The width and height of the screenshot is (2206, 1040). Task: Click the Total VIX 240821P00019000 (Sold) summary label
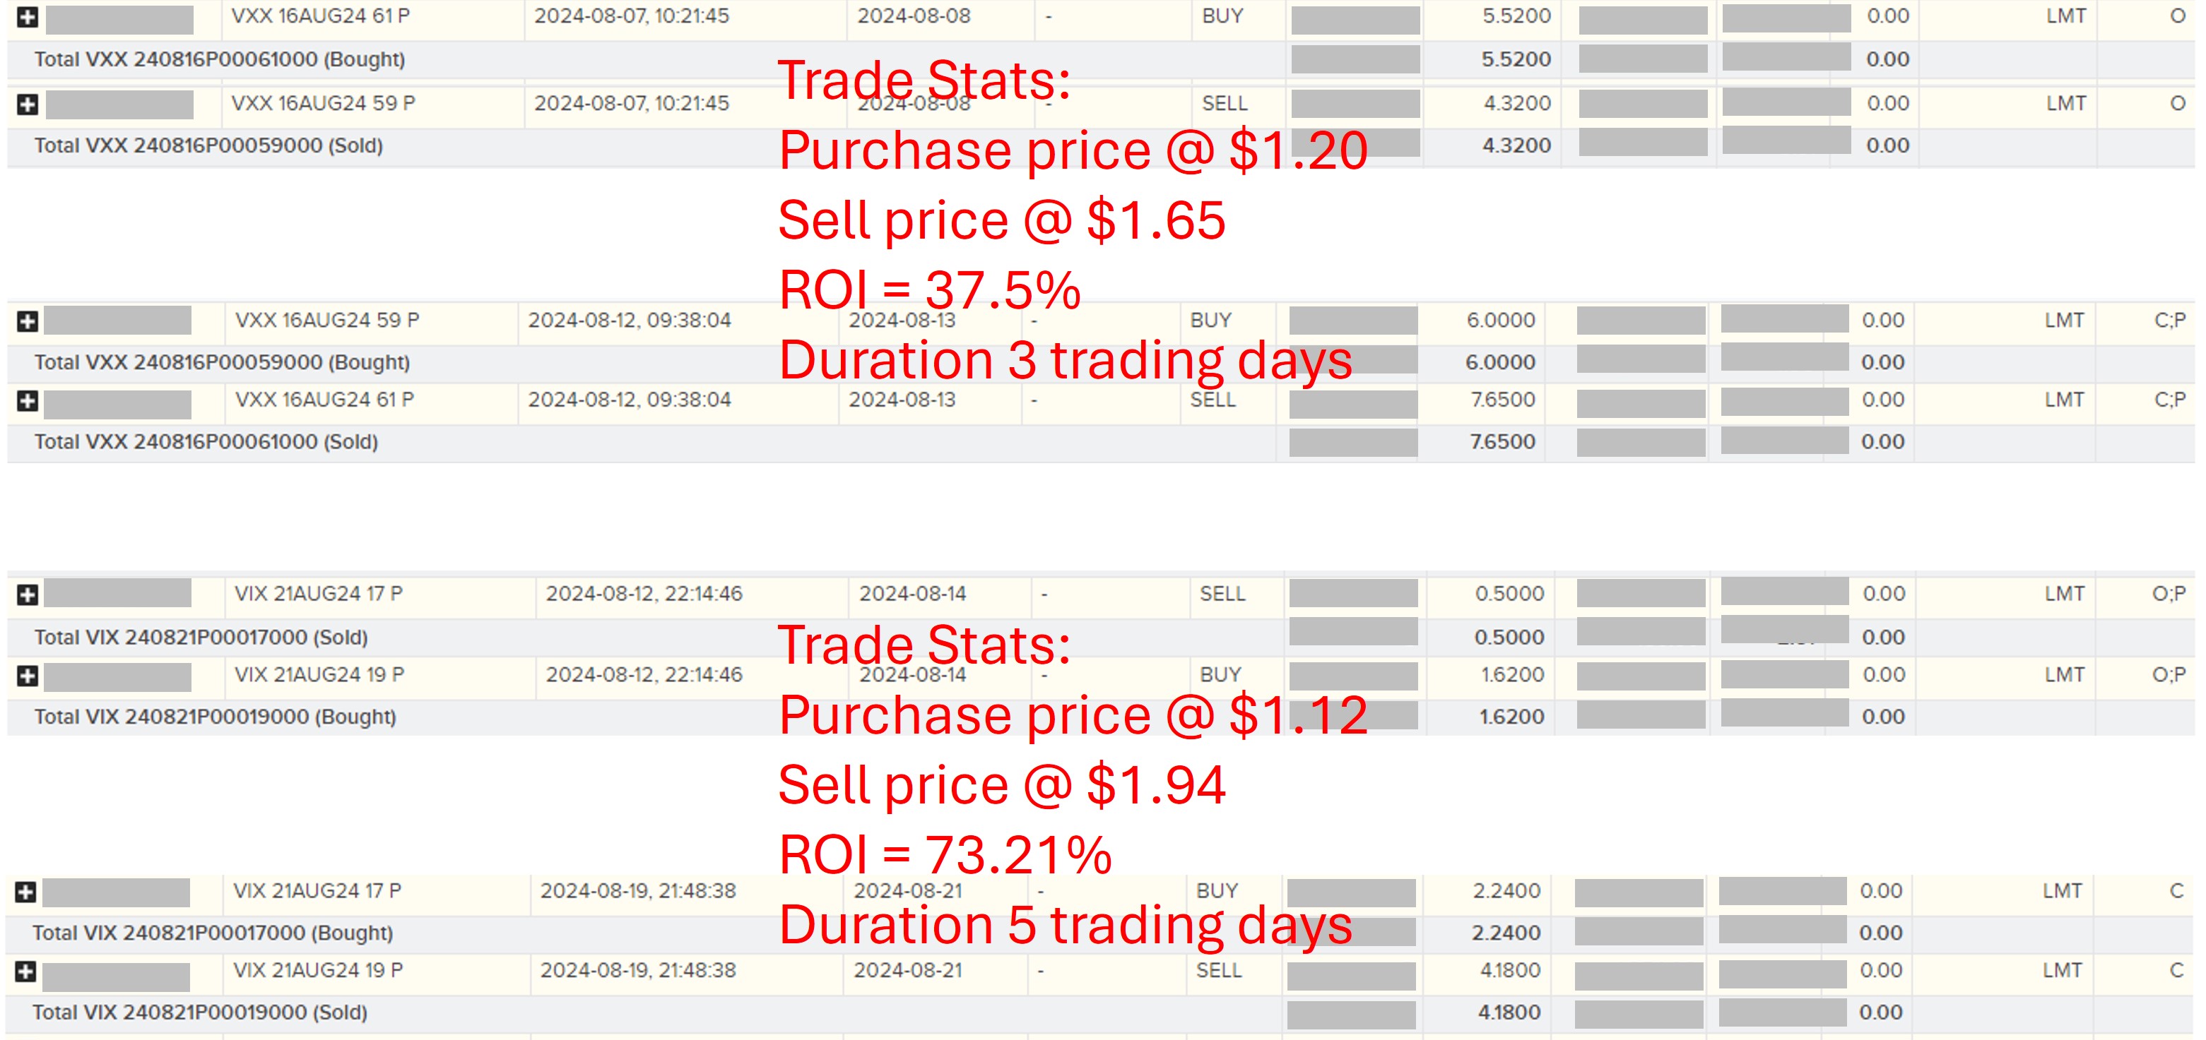coord(199,1012)
